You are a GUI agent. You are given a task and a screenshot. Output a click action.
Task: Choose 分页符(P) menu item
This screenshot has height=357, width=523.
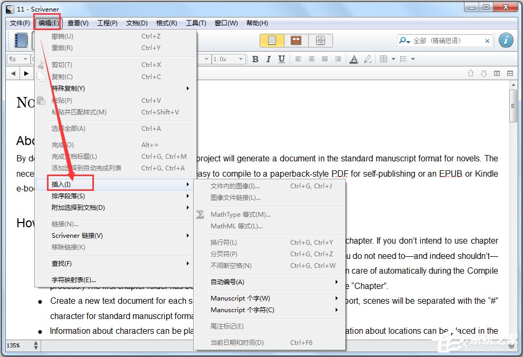pos(270,254)
